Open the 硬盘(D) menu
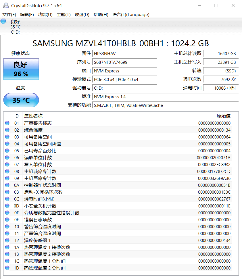 [x=82, y=15]
